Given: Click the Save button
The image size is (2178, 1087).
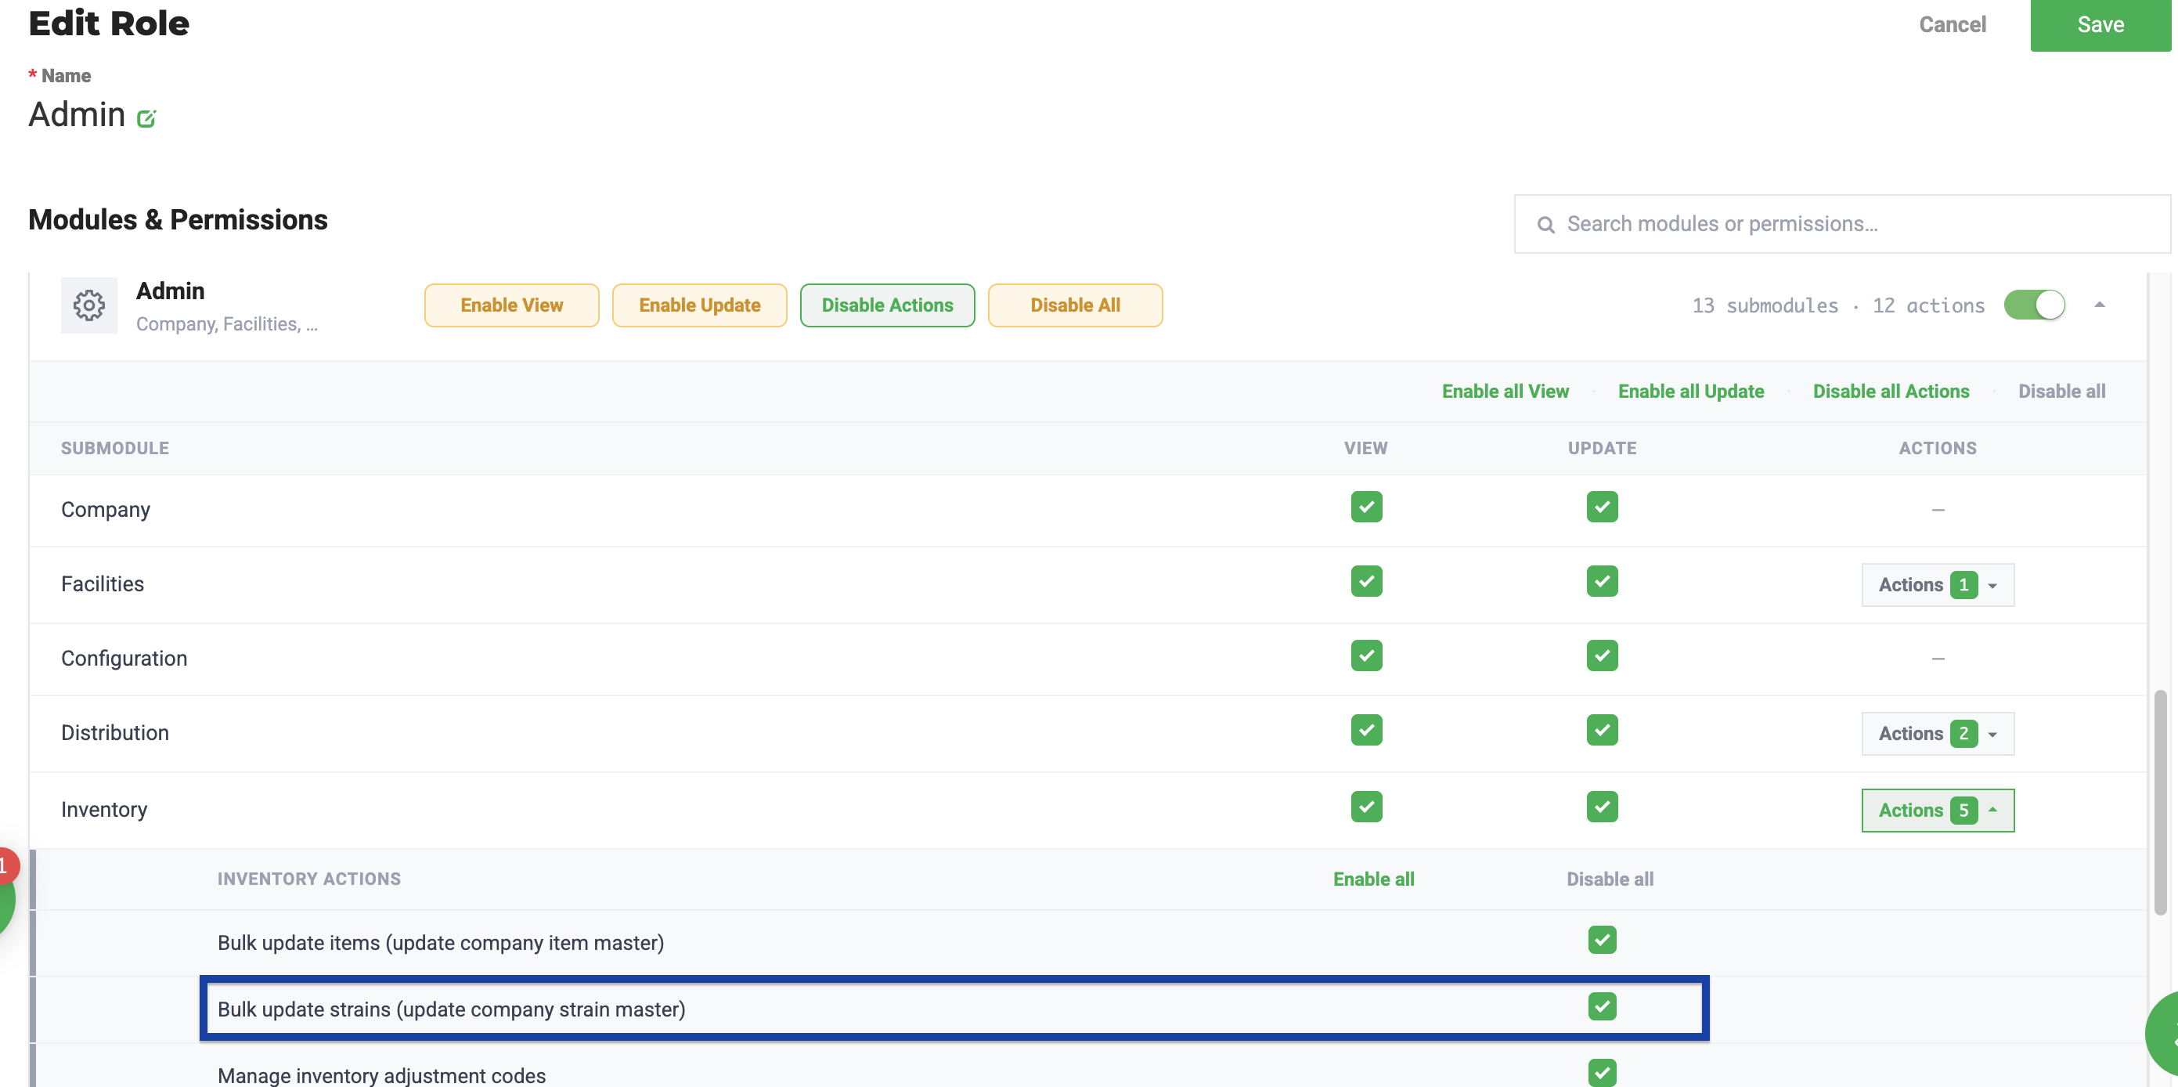Looking at the screenshot, I should coord(2100,25).
